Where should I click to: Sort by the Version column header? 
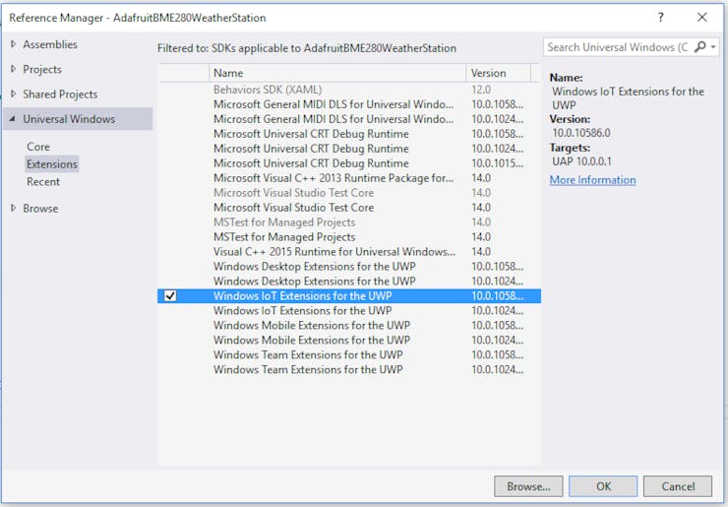coord(498,73)
